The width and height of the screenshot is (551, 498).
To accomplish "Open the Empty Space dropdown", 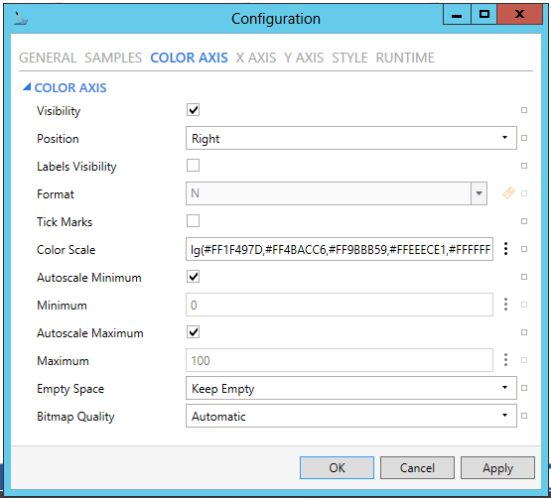I will pyautogui.click(x=351, y=388).
